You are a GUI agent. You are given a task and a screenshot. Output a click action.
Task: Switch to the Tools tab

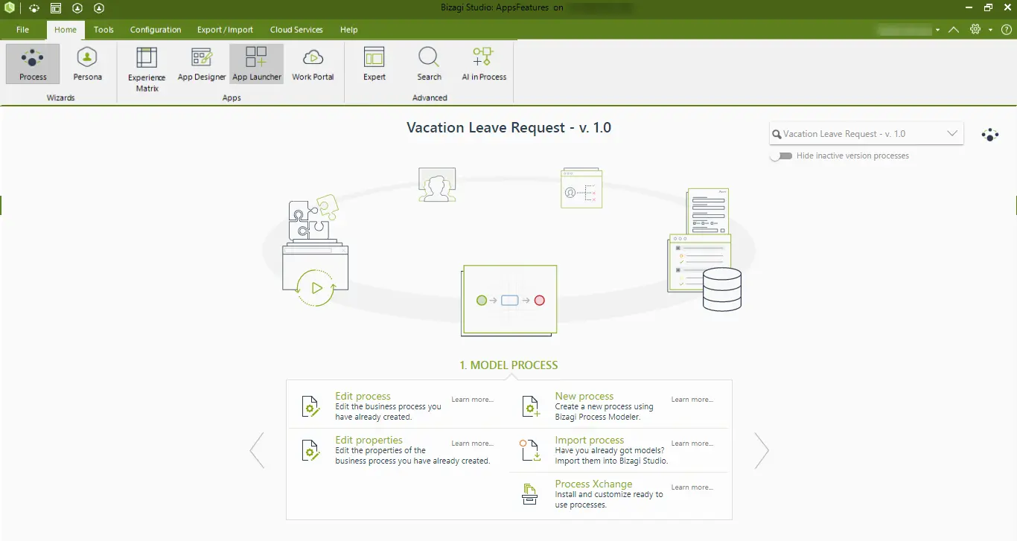click(x=103, y=30)
